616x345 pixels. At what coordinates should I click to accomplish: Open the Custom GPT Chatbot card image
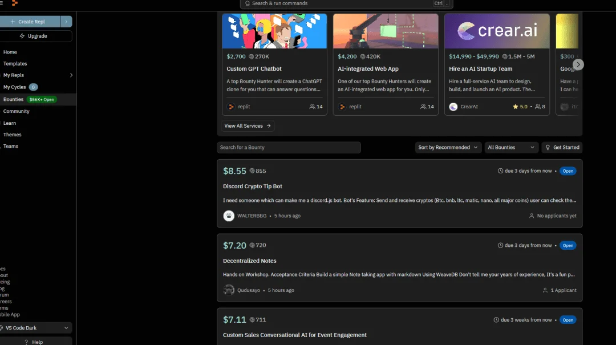point(274,31)
